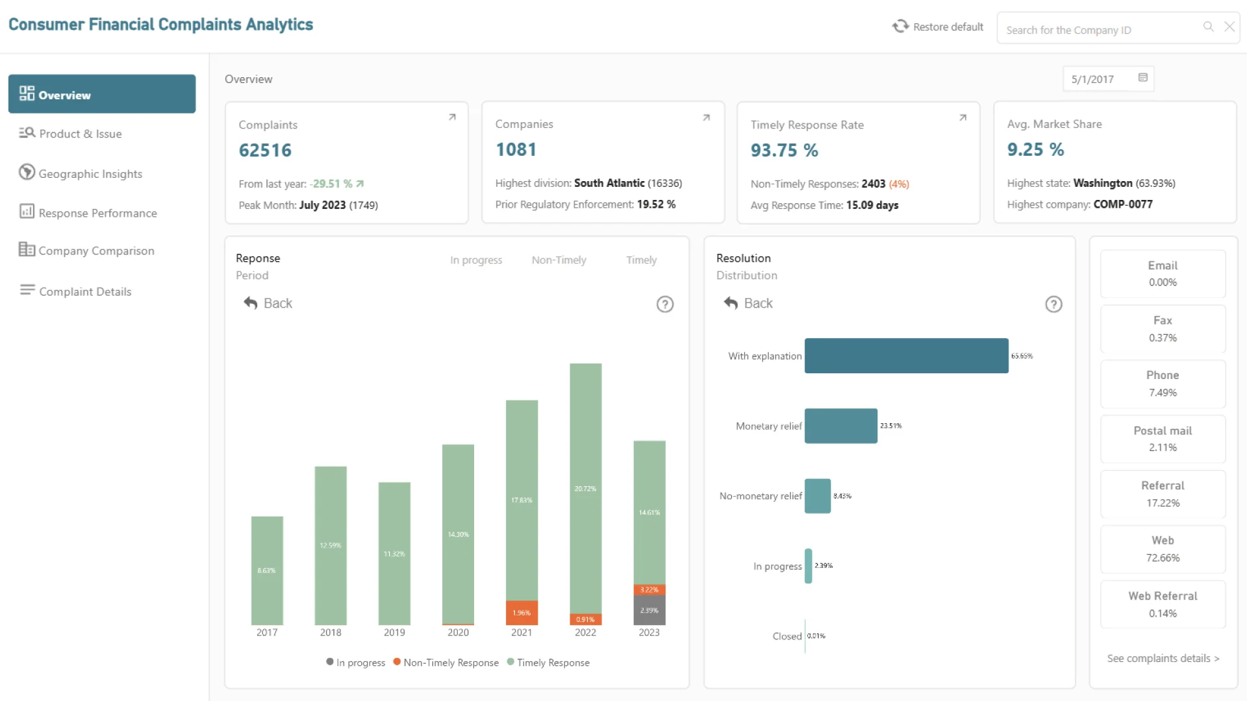
Task: Expand the Companies card arrow icon
Action: click(x=706, y=117)
